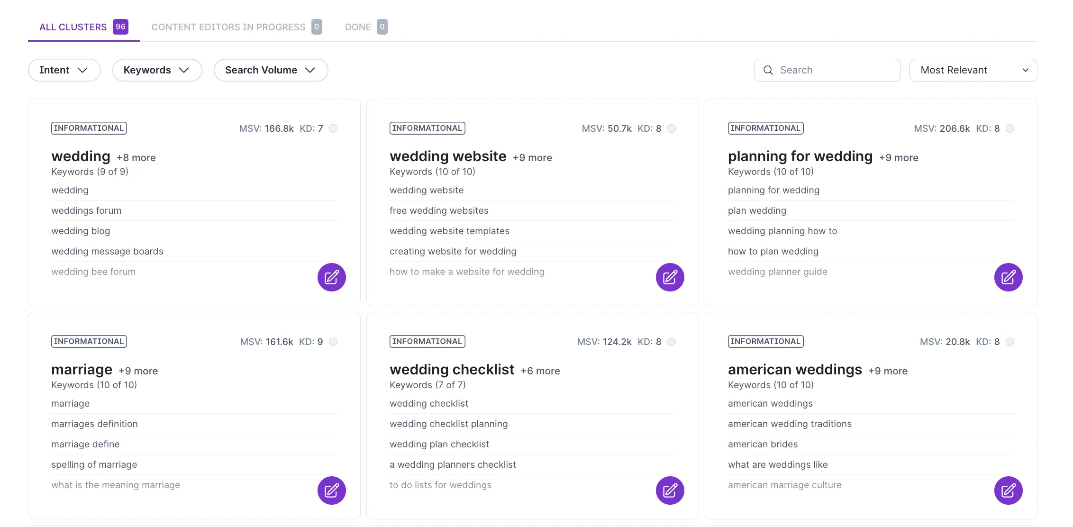This screenshot has width=1073, height=527.
Task: Click the search magnifier icon
Action: pos(768,70)
